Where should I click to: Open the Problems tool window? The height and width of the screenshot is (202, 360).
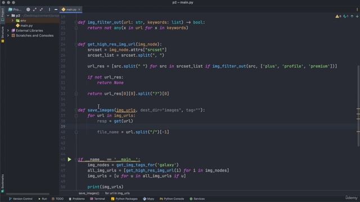[77, 199]
